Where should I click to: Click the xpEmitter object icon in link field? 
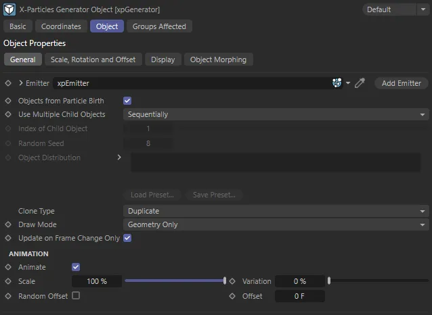(x=337, y=83)
